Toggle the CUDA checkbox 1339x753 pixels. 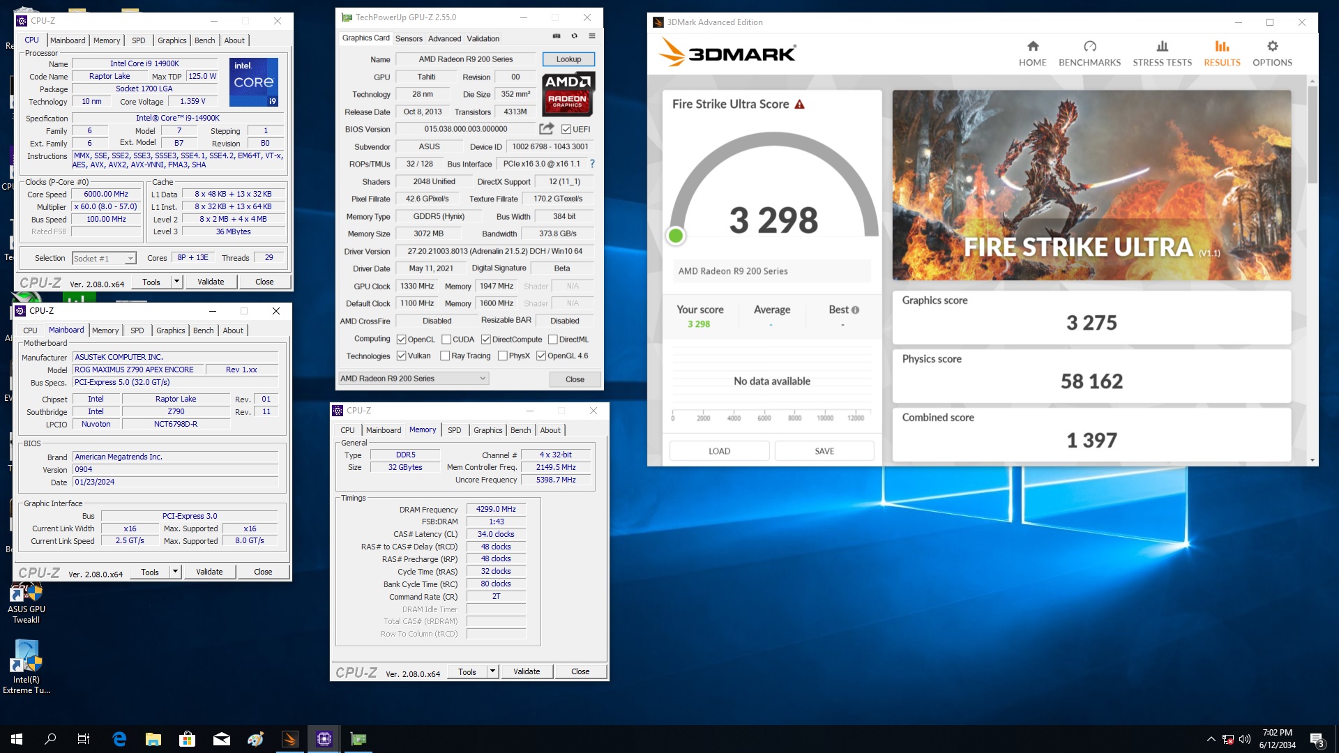(x=446, y=340)
